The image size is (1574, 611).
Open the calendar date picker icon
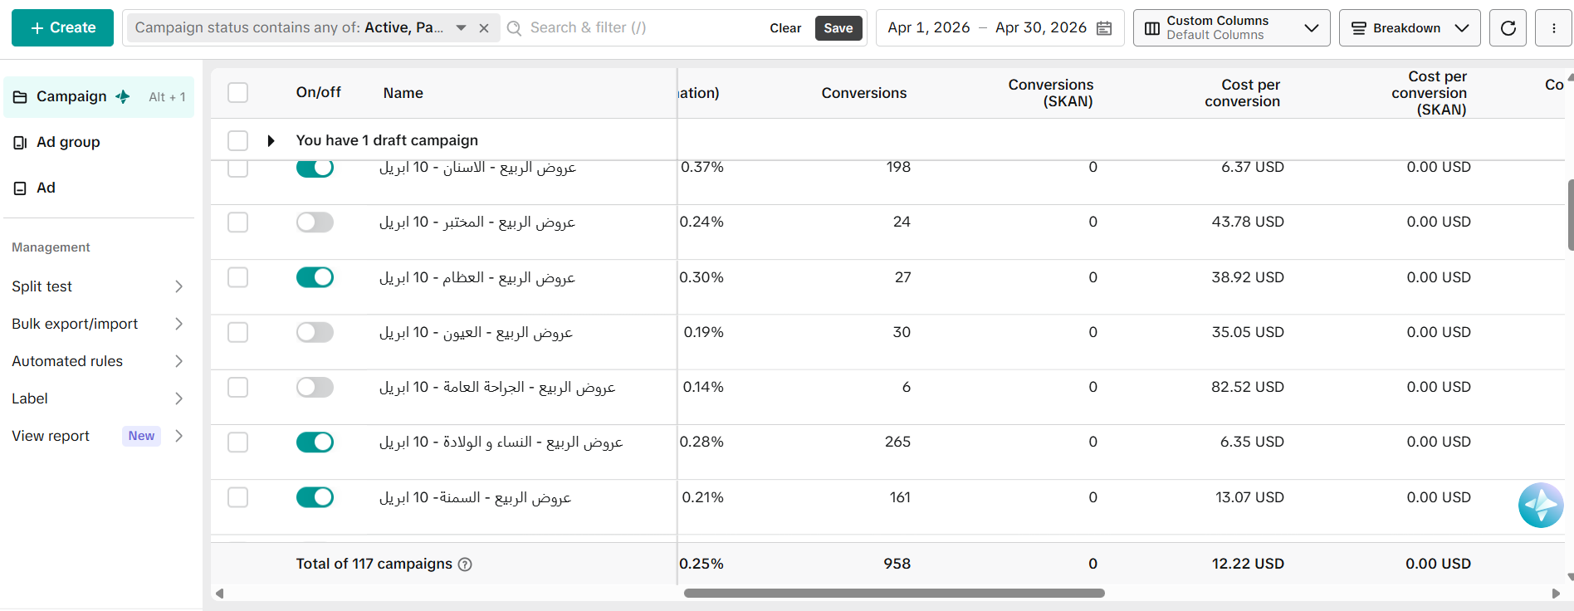click(1103, 28)
